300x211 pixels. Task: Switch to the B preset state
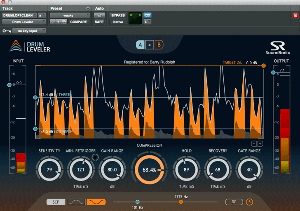click(159, 45)
